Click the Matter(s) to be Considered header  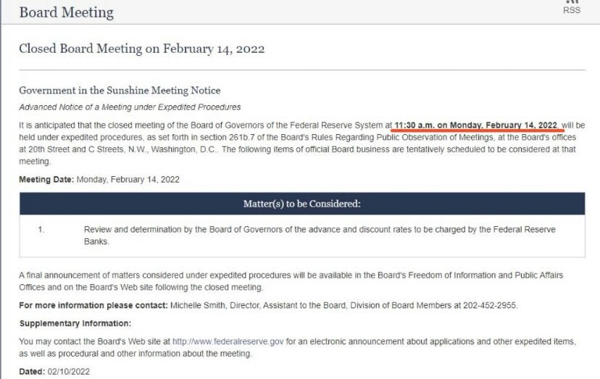(302, 204)
